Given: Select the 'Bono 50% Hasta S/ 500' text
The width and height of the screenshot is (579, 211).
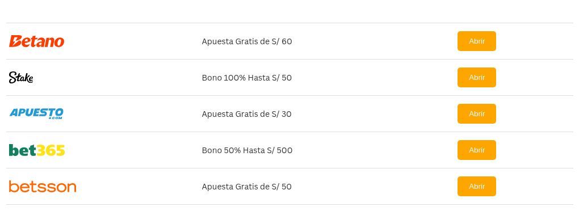Looking at the screenshot, I should (x=247, y=150).
